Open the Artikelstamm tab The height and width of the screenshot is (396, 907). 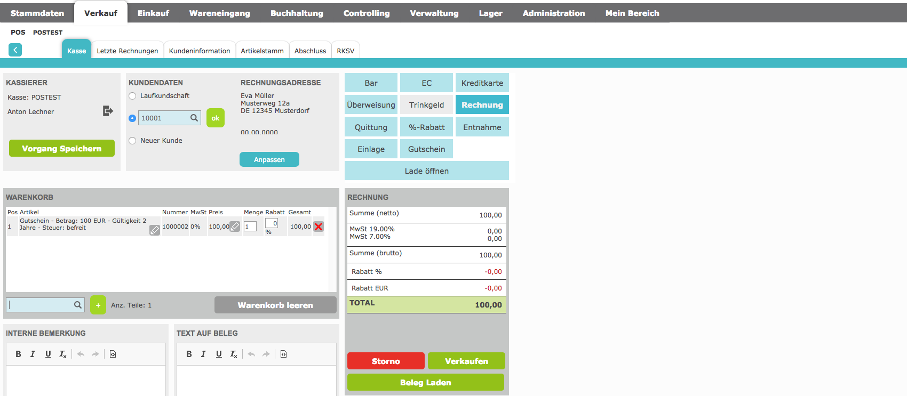pos(262,51)
